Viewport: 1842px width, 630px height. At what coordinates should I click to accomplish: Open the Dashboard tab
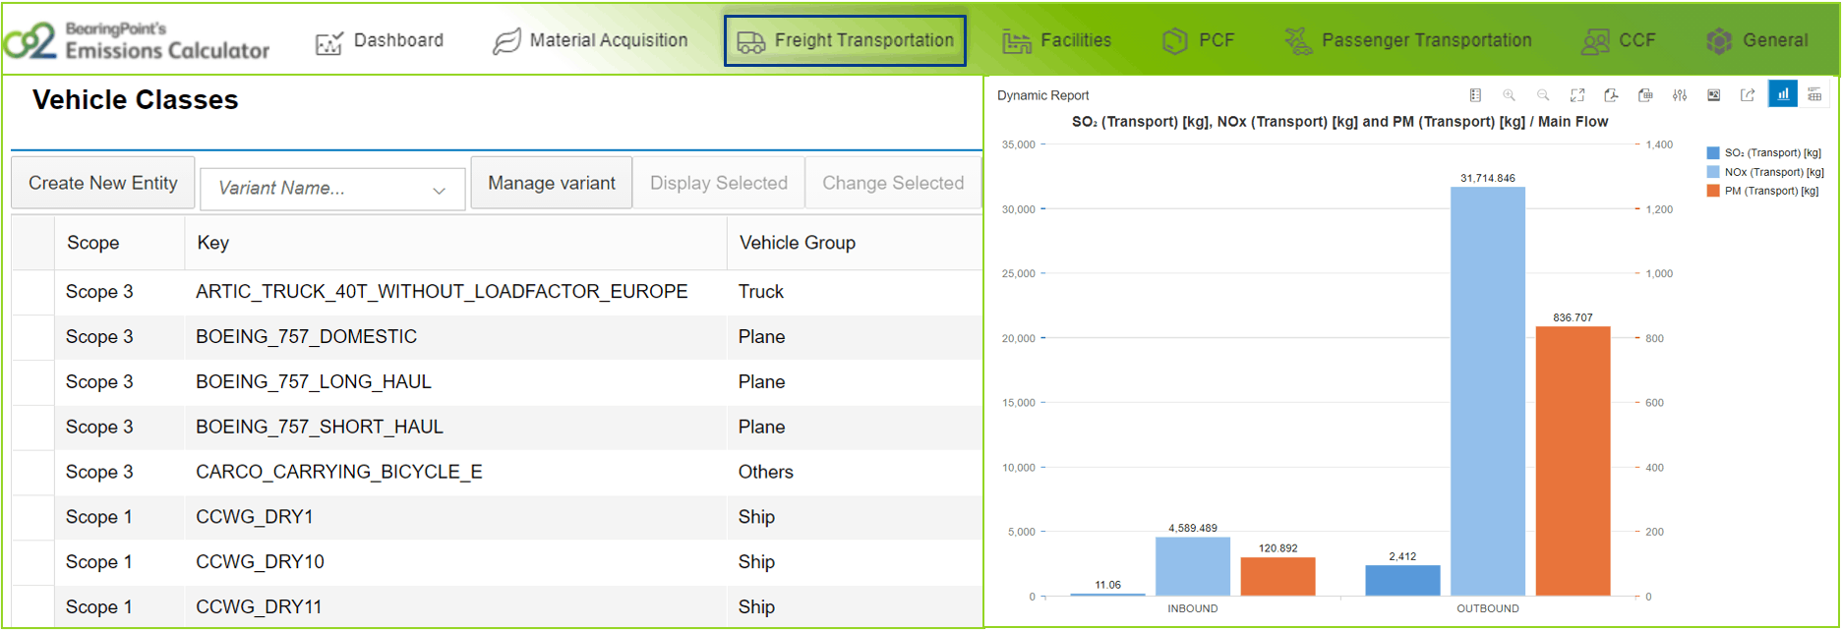[x=380, y=41]
